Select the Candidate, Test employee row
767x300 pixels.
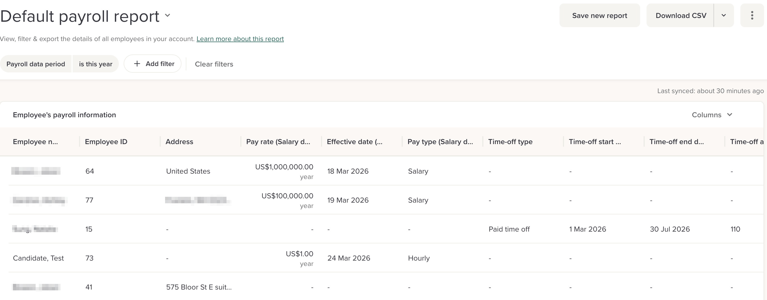coord(38,258)
